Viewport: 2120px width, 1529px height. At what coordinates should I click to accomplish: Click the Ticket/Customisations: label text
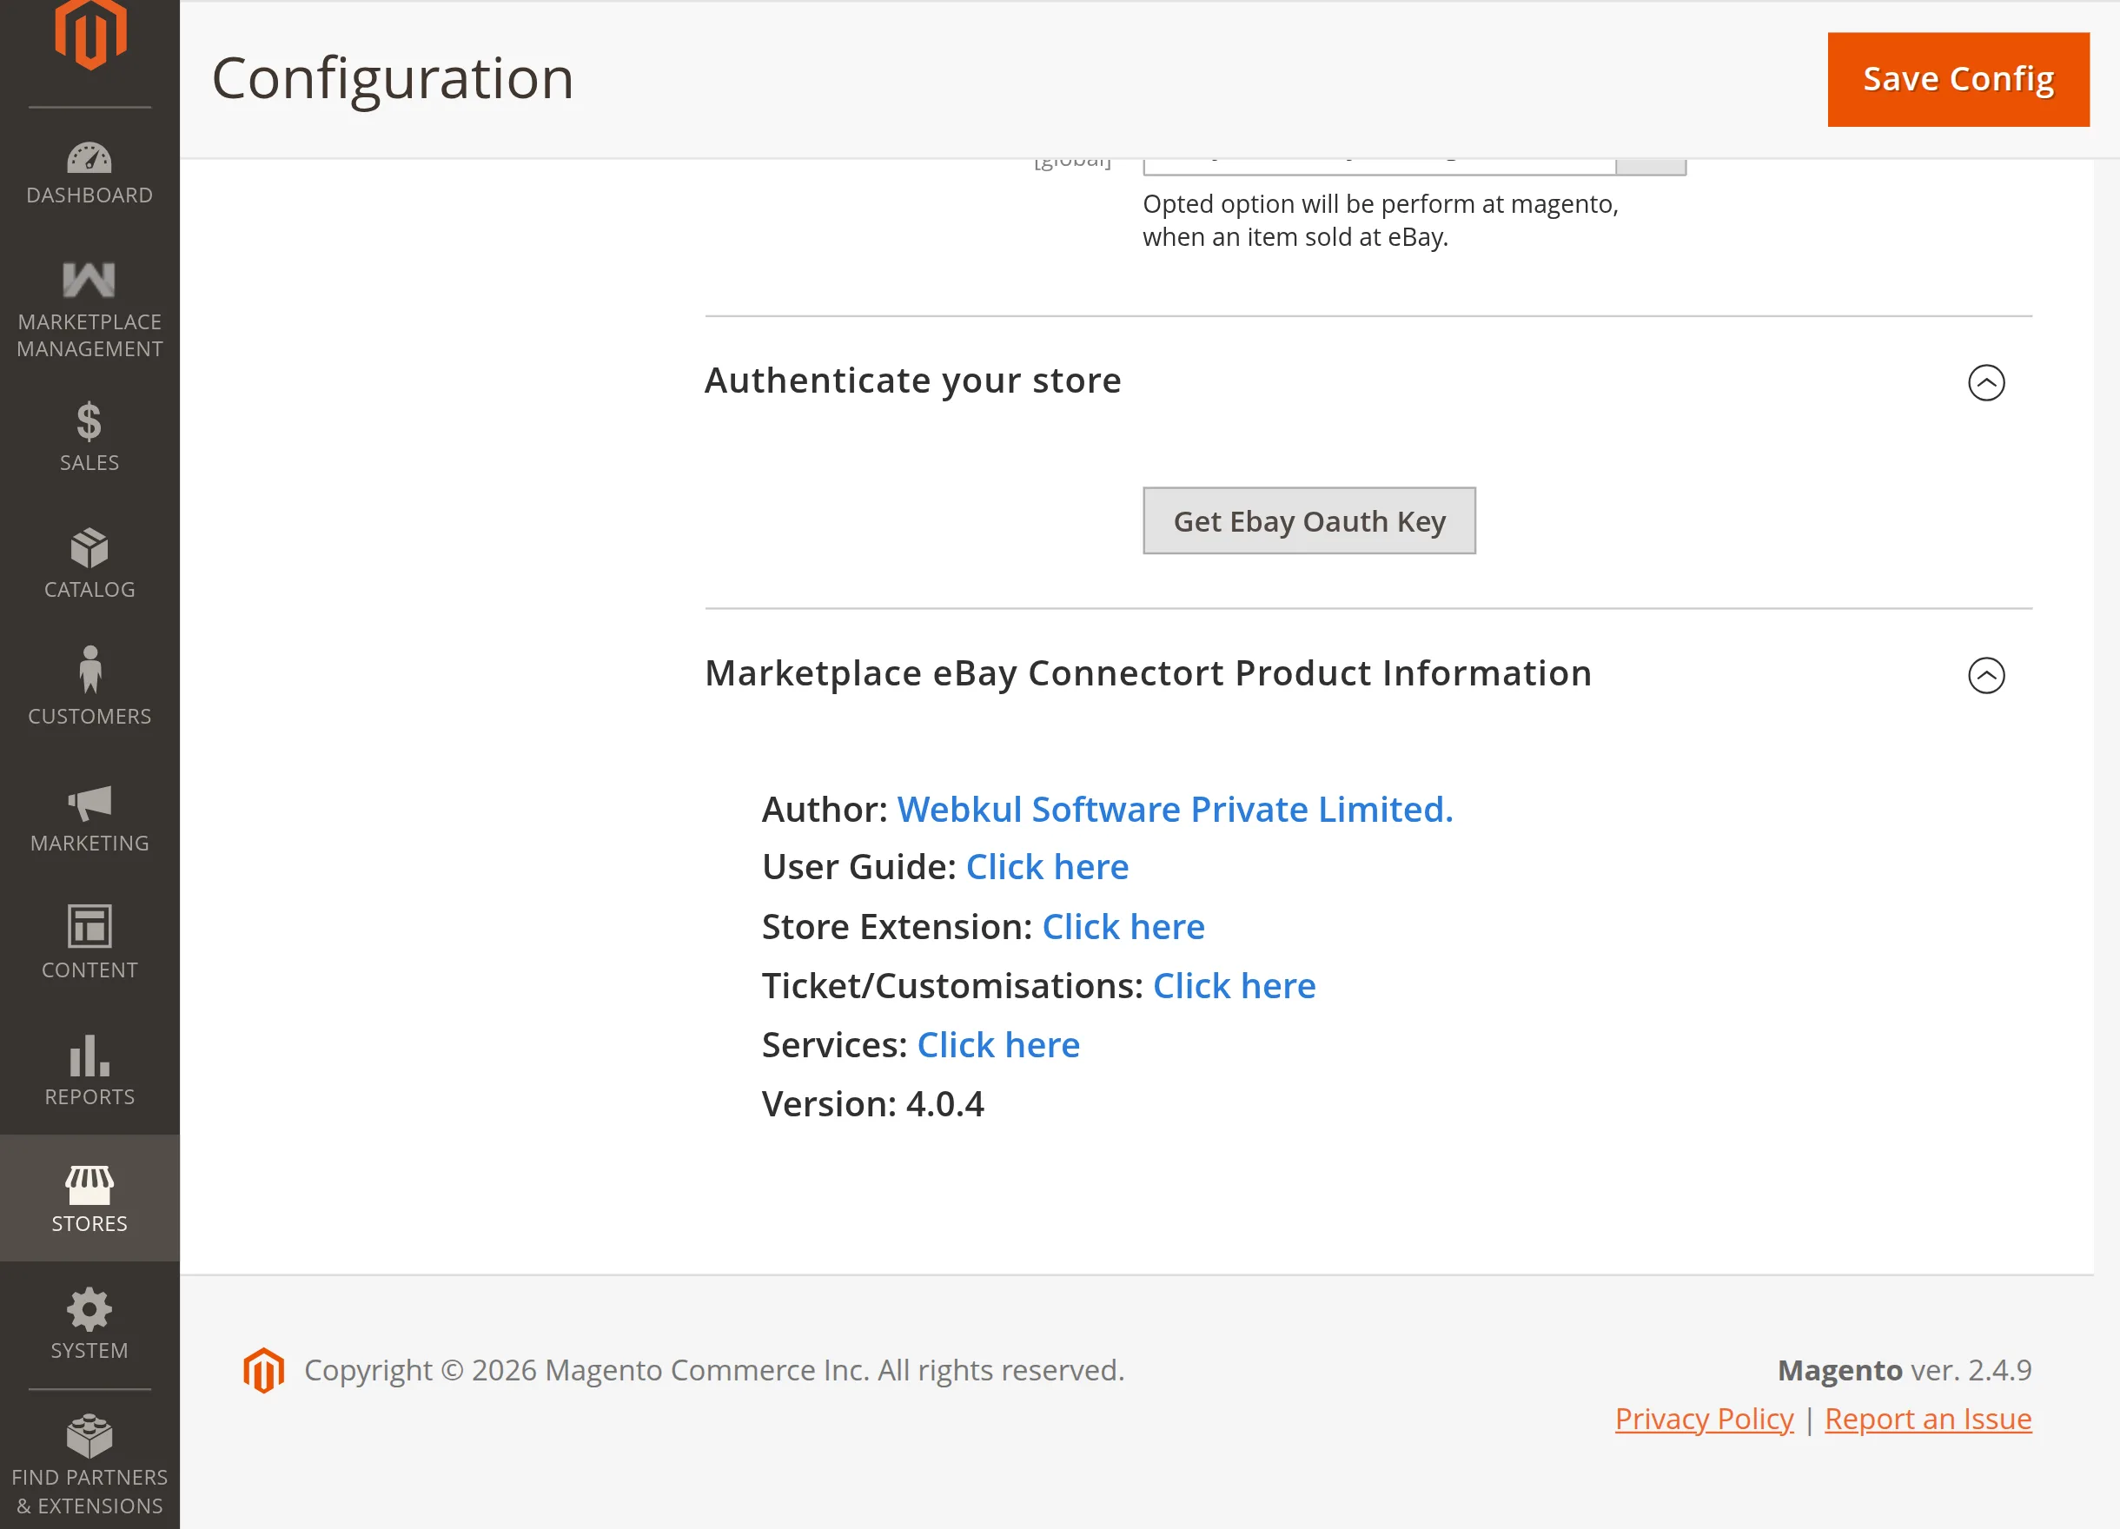(952, 986)
